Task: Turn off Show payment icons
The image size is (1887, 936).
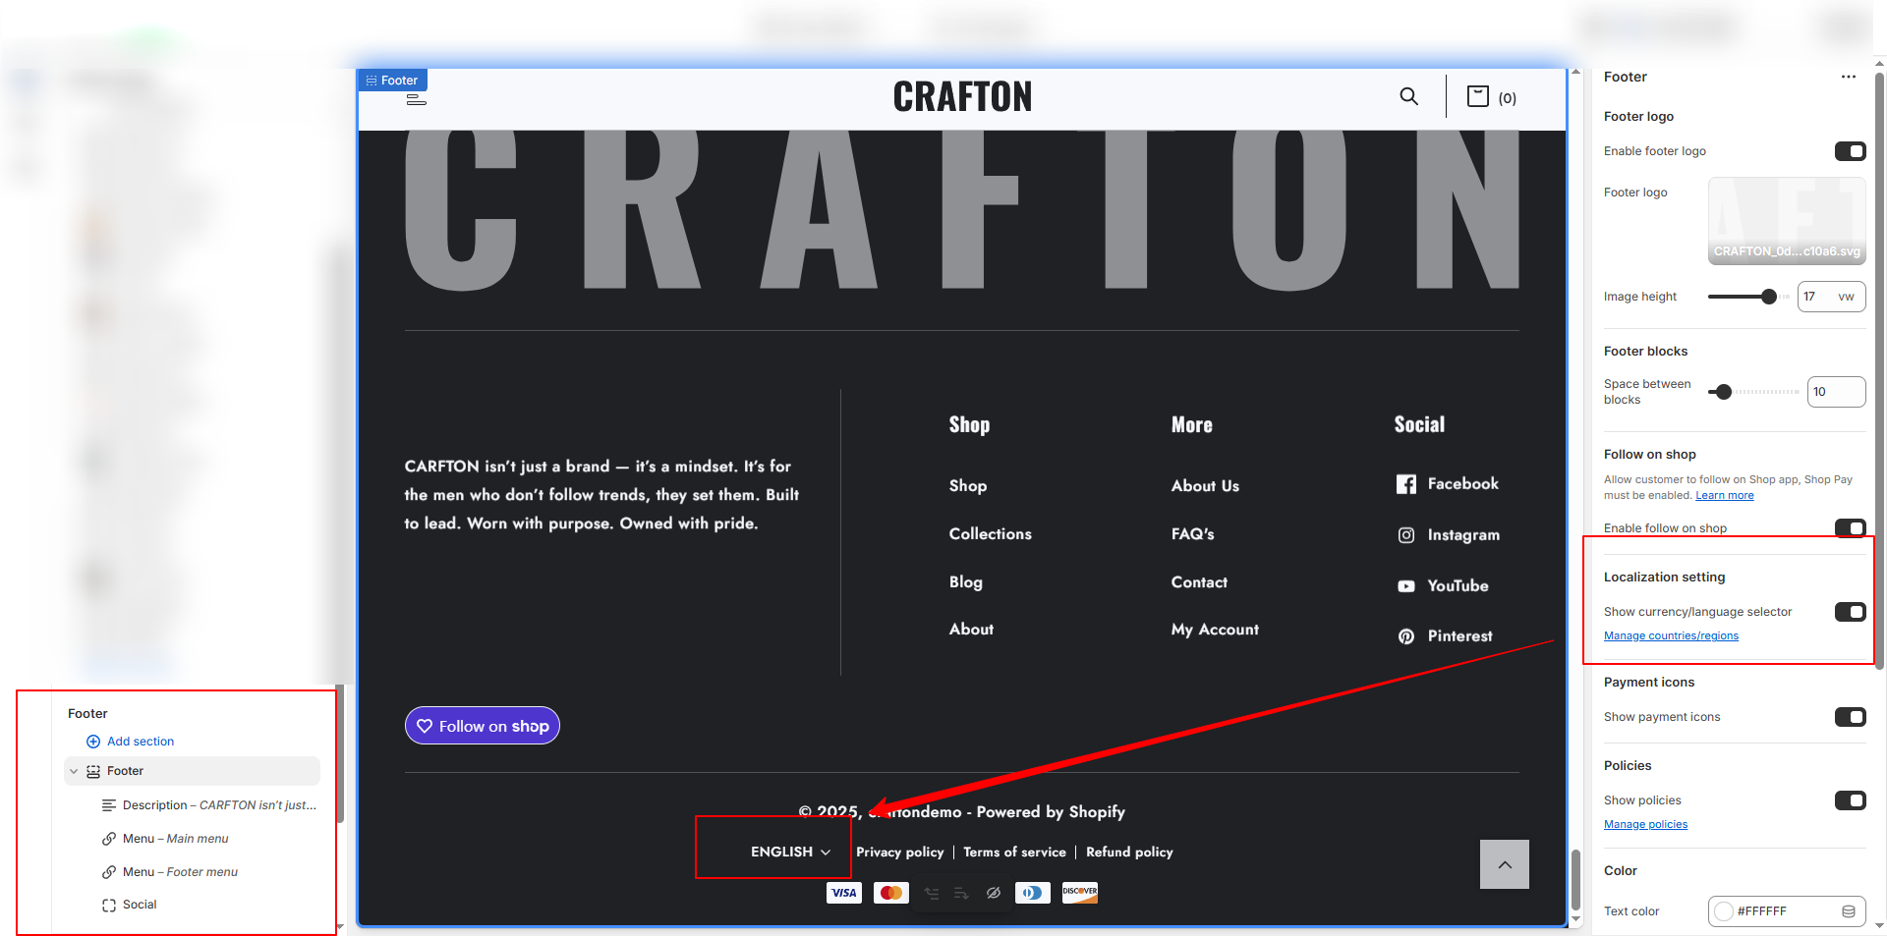Action: point(1850,717)
